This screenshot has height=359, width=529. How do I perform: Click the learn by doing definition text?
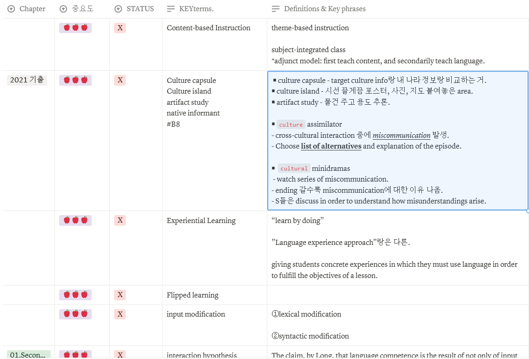pyautogui.click(x=298, y=221)
